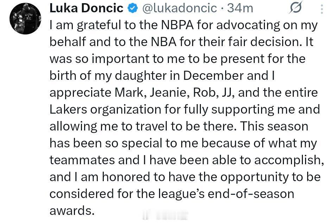Click the 34m post timestamp
The height and width of the screenshot is (223, 330).
[240, 8]
